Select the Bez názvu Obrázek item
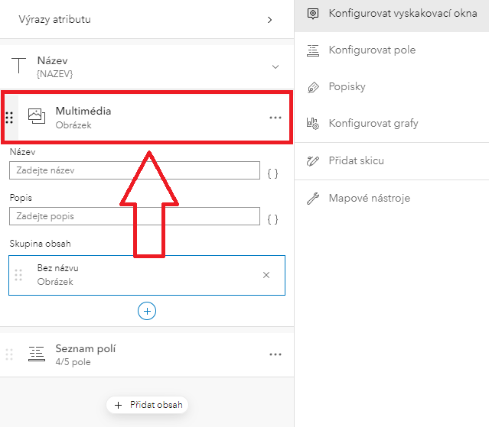Image resolution: width=489 pixels, height=427 pixels. 147,275
